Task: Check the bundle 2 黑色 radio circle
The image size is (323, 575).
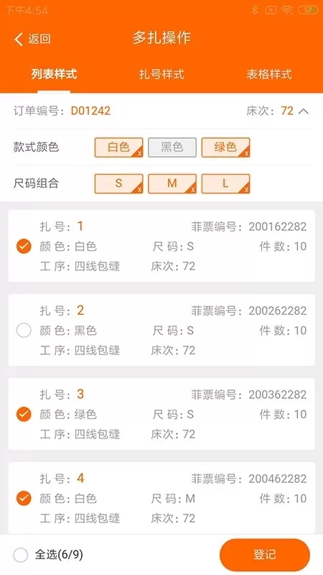Action: point(24,331)
